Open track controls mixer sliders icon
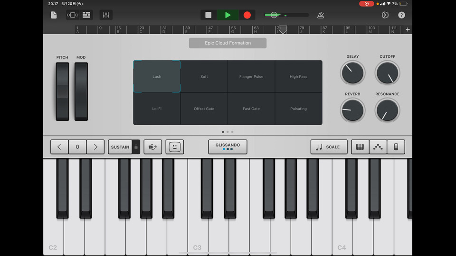The height and width of the screenshot is (256, 456). 106,15
